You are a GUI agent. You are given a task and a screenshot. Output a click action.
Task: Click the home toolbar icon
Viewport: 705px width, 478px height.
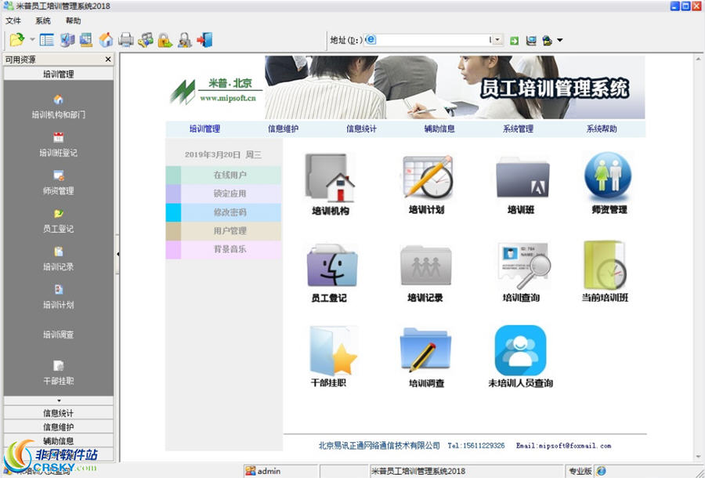coord(106,40)
